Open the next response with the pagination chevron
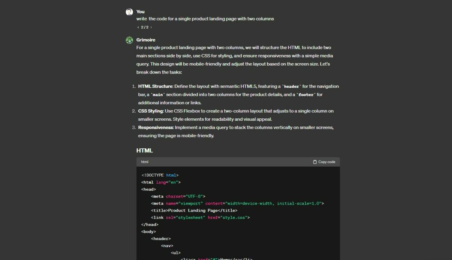 click(150, 27)
